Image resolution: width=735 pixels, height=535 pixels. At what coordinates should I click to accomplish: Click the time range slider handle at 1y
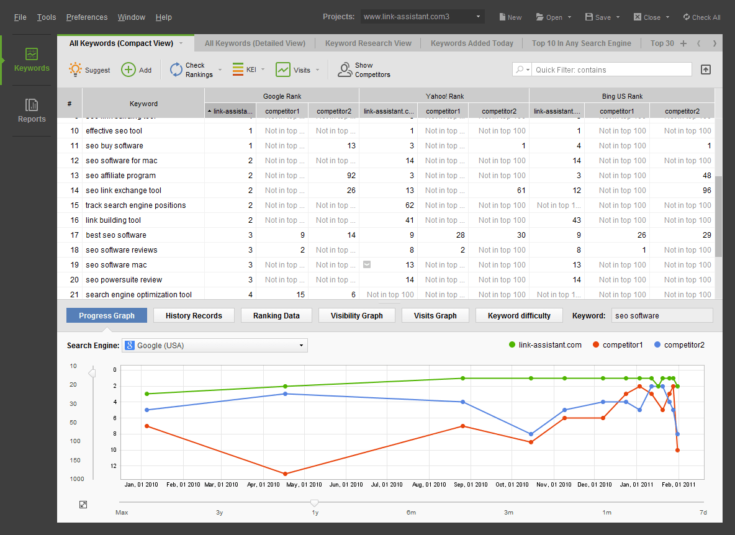pos(315,503)
